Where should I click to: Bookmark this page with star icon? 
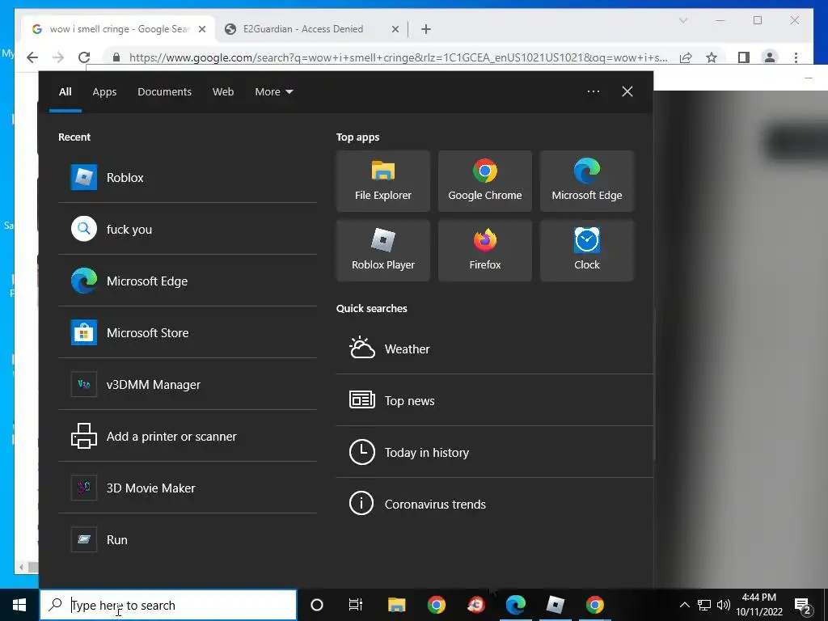(x=712, y=57)
